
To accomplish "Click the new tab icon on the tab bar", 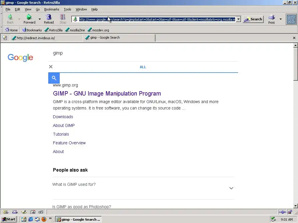I will 5,38.
